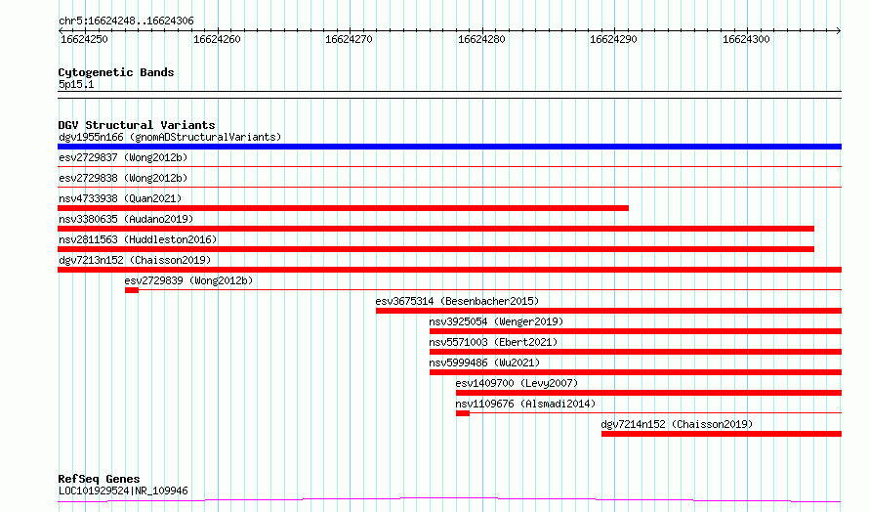869x512 pixels.
Task: Open gene LOC101929524|NR_109946
Action: pos(123,491)
